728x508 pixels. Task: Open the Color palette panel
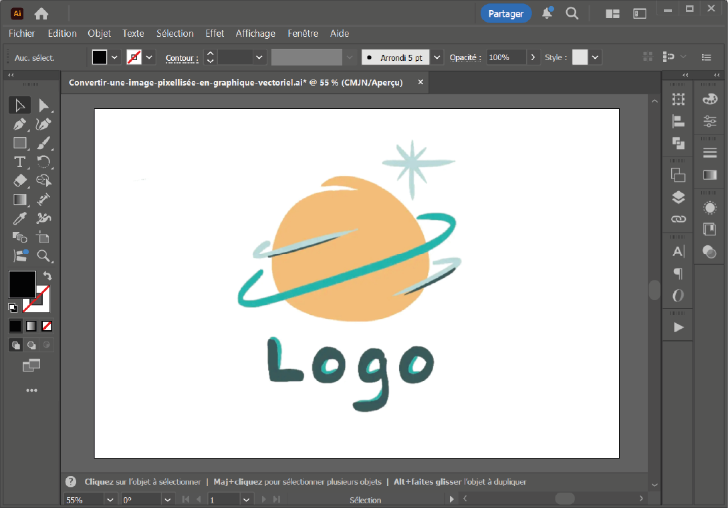point(710,99)
